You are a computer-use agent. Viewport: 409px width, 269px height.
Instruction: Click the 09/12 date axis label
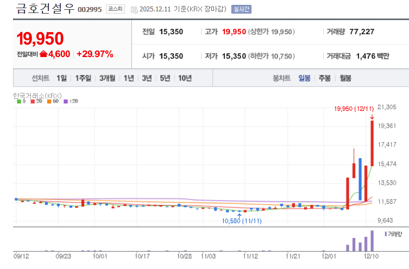point(21,257)
